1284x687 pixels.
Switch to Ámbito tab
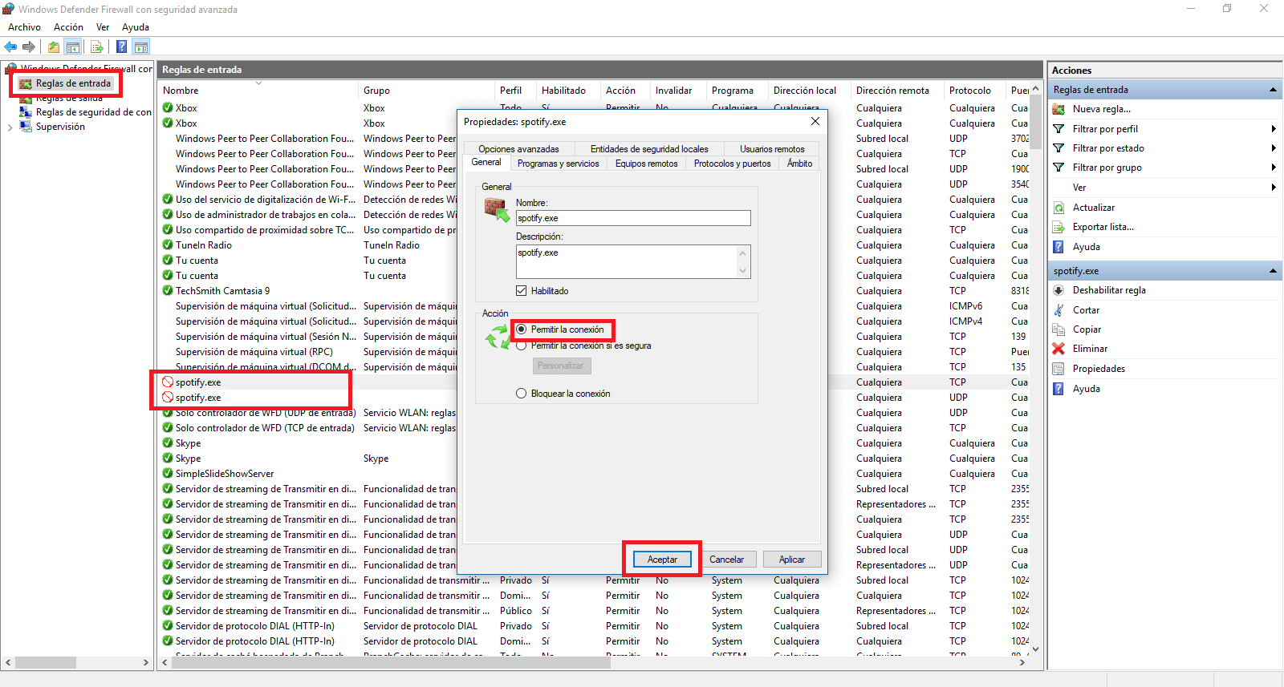pyautogui.click(x=799, y=164)
